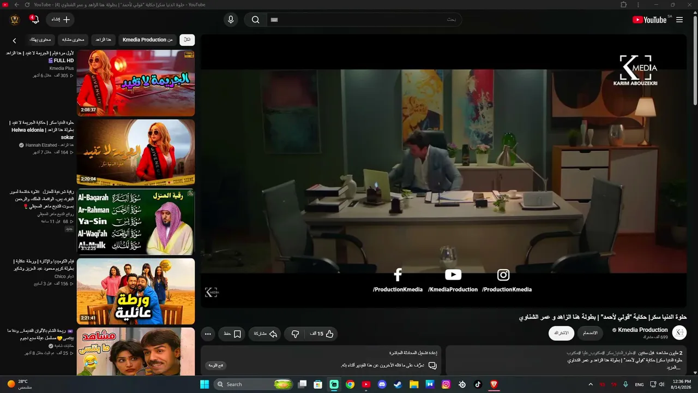Image resolution: width=698 pixels, height=393 pixels.
Task: Open Microsoft Store from the taskbar
Action: (x=318, y=384)
